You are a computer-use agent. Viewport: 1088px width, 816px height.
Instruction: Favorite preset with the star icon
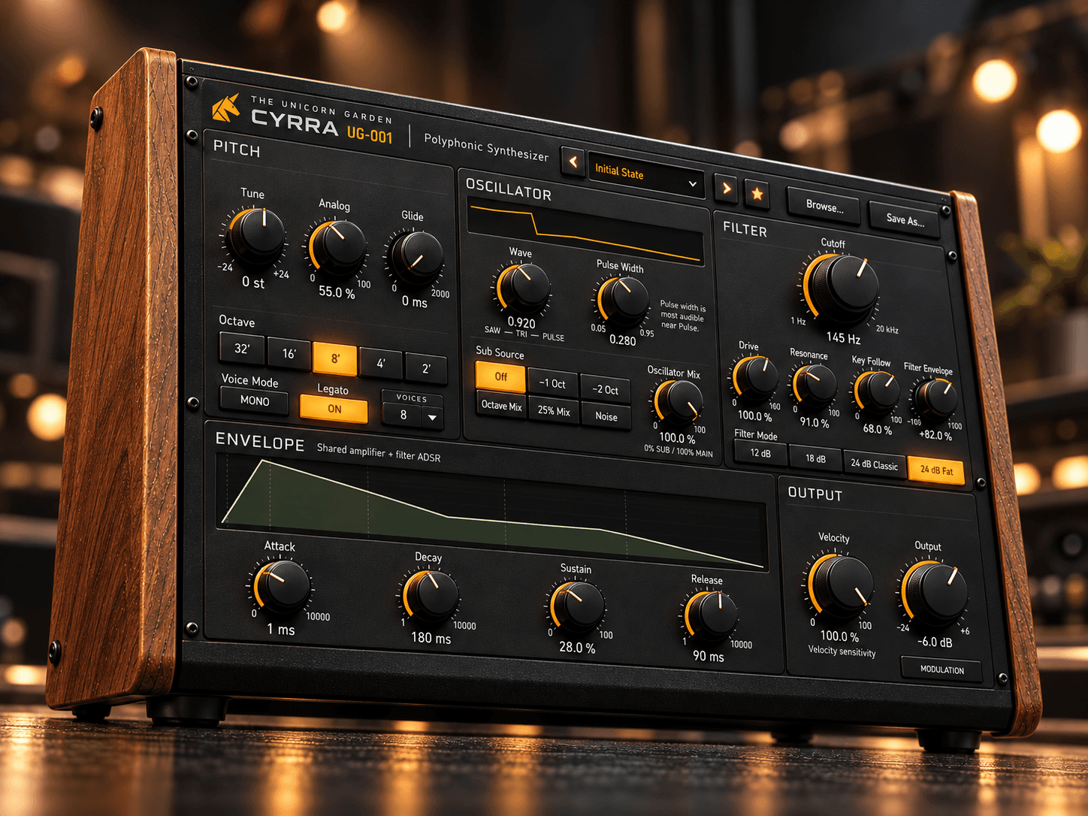[757, 194]
